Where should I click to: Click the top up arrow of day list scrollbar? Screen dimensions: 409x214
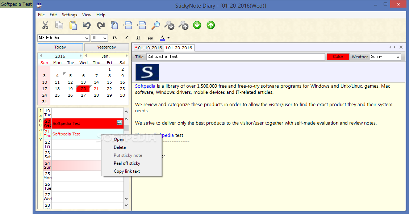click(x=126, y=112)
